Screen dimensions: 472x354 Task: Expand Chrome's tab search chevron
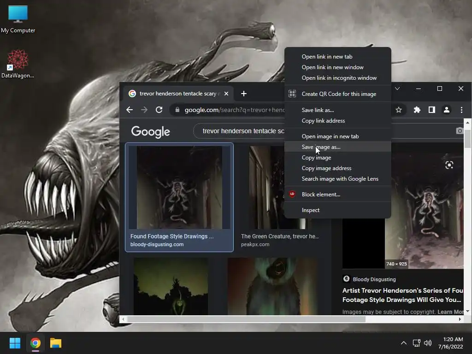(397, 88)
